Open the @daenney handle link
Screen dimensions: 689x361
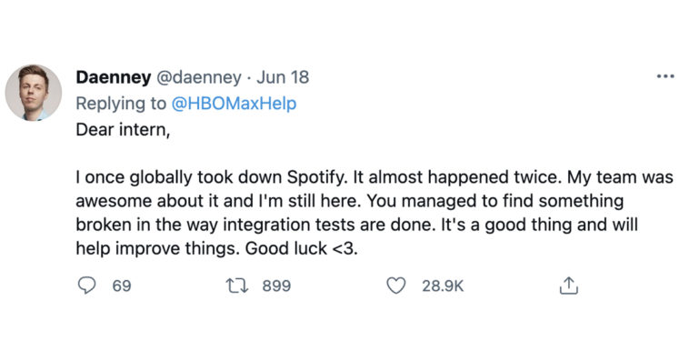[x=199, y=78]
